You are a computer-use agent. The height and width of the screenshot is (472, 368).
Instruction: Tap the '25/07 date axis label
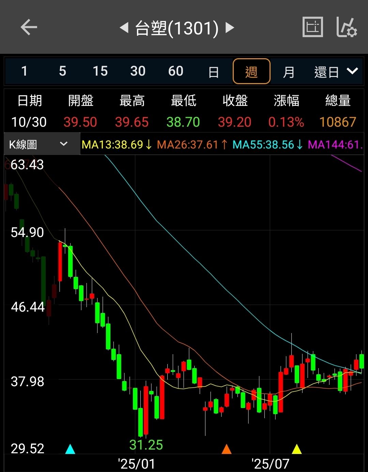(x=271, y=464)
